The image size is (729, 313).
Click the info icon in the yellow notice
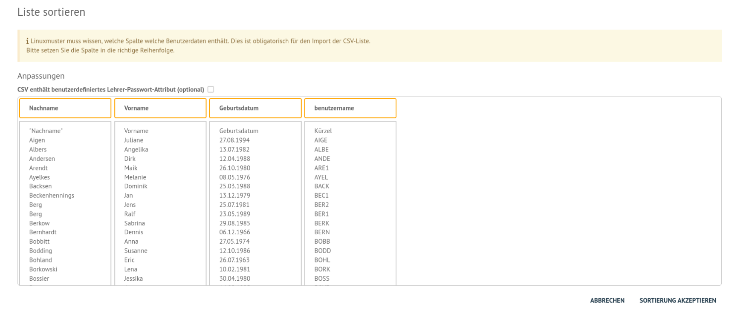point(28,41)
